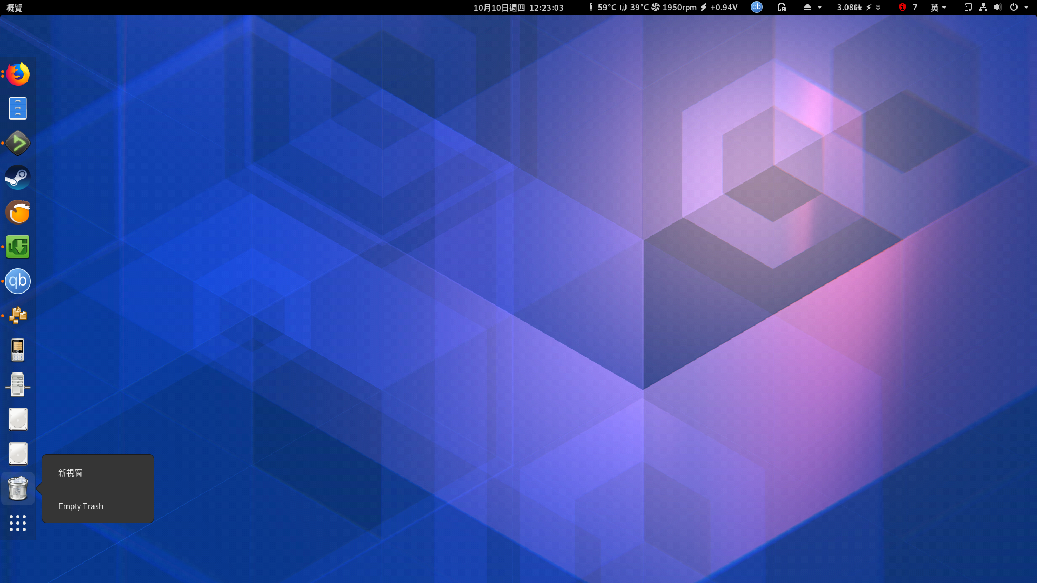The width and height of the screenshot is (1037, 583).
Task: Show all applications grid
Action: tap(18, 523)
